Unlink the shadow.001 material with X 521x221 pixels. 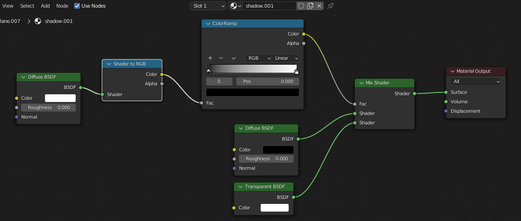pos(319,6)
